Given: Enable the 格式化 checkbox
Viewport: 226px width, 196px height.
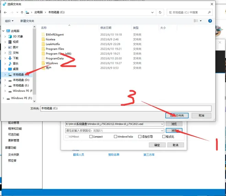Looking at the screenshot, I should click(x=164, y=136).
